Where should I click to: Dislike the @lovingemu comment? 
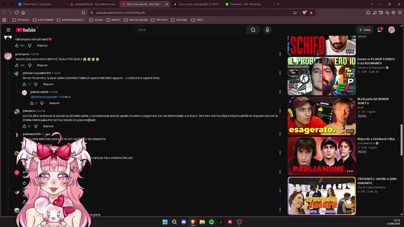30,65
